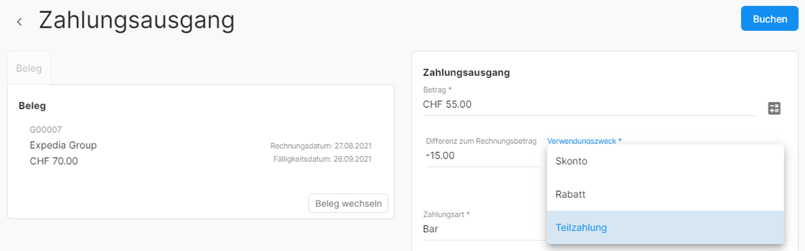Open the Verwendungszweck dropdown label

pos(584,141)
